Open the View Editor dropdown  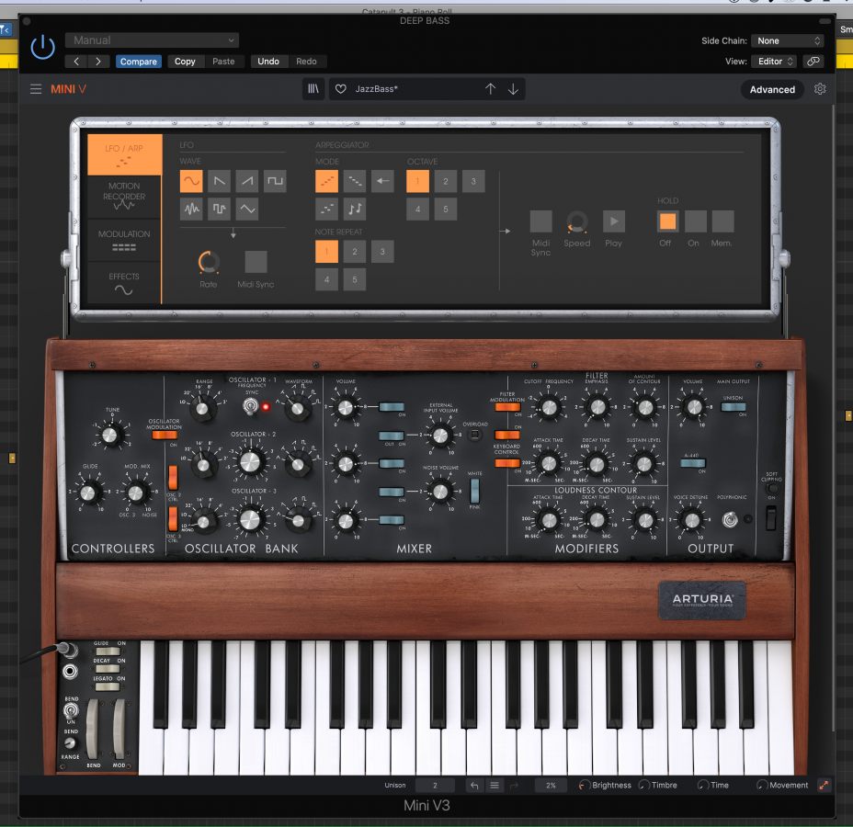click(776, 62)
